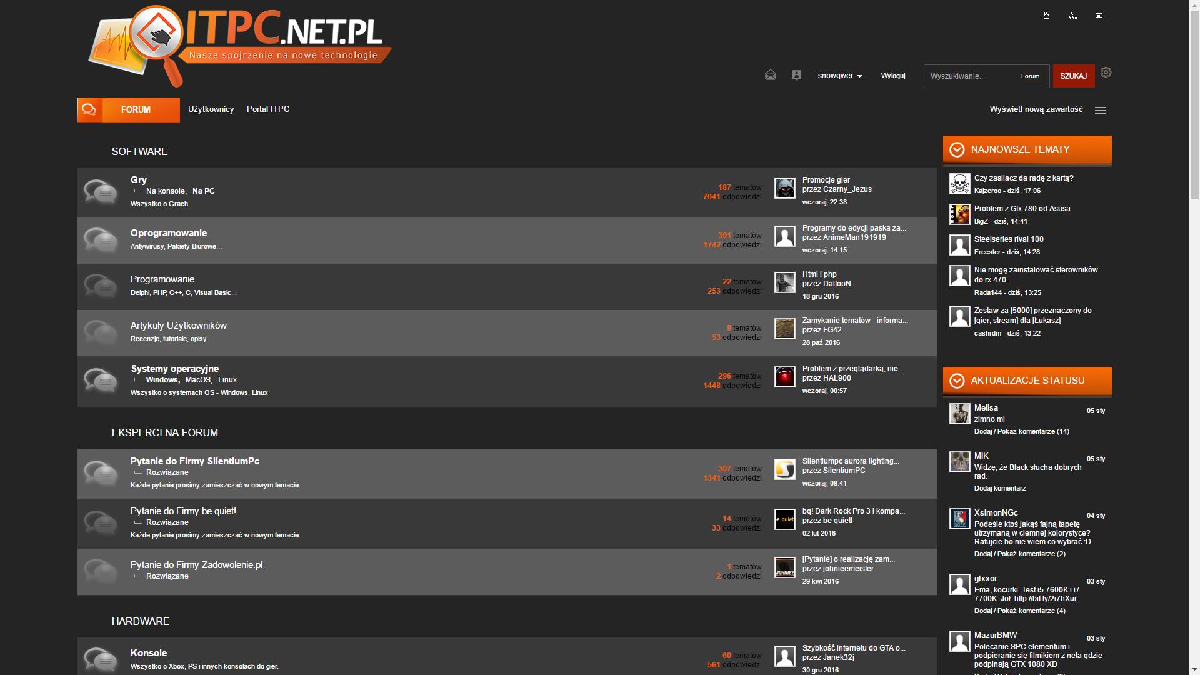
Task: Open the notifications person icon
Action: pyautogui.click(x=796, y=75)
